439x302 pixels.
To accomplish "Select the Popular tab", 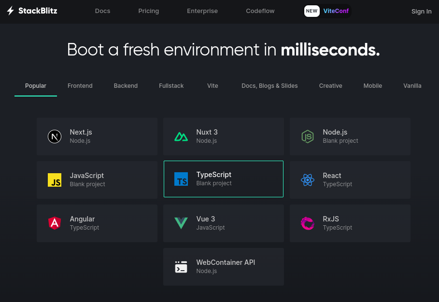I will click(36, 86).
